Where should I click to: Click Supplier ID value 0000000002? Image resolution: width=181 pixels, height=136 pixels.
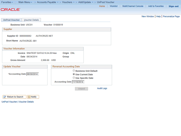pyautogui.click(x=25, y=36)
